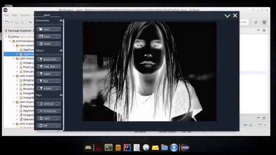Apply the sepia filter
This screenshot has width=276, height=155.
click(x=49, y=74)
